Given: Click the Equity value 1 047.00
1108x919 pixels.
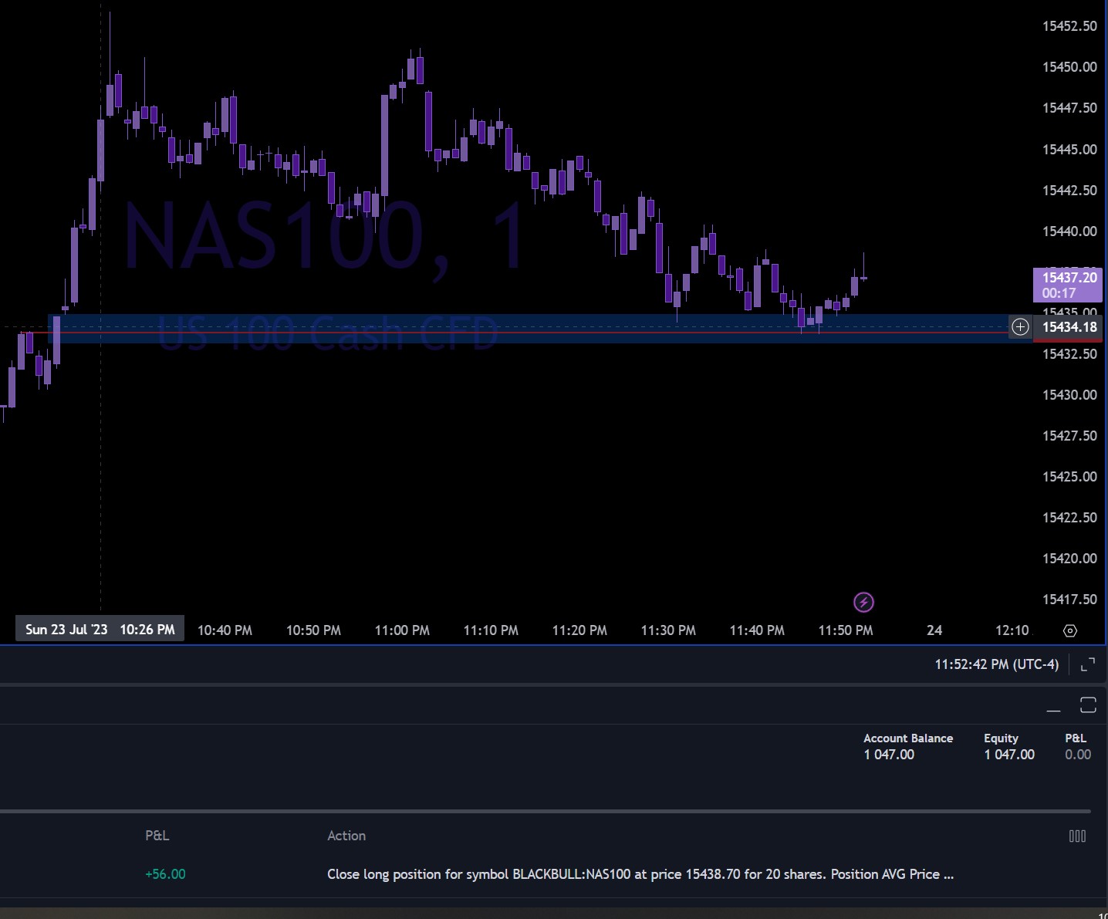Looking at the screenshot, I should [1008, 755].
